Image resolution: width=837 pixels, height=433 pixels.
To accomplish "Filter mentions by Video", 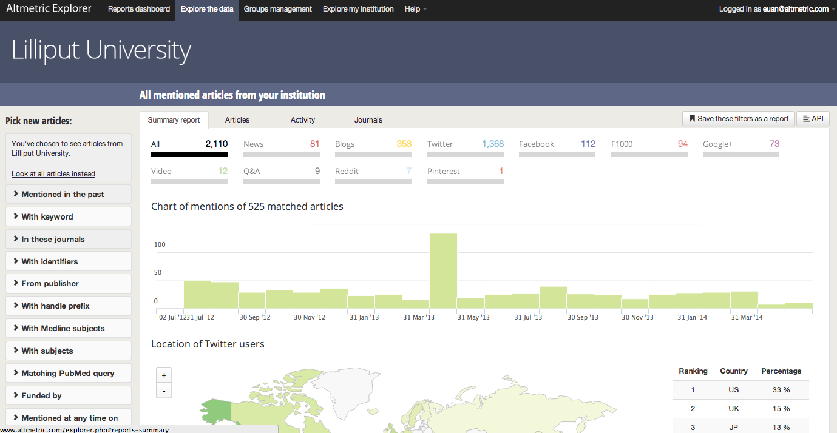I will point(189,175).
